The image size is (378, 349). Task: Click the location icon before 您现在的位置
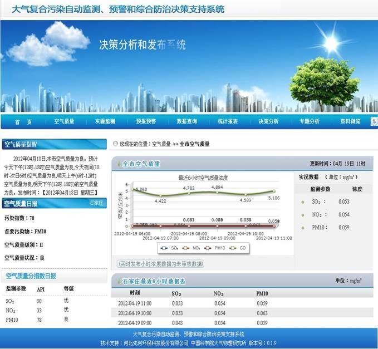point(115,144)
